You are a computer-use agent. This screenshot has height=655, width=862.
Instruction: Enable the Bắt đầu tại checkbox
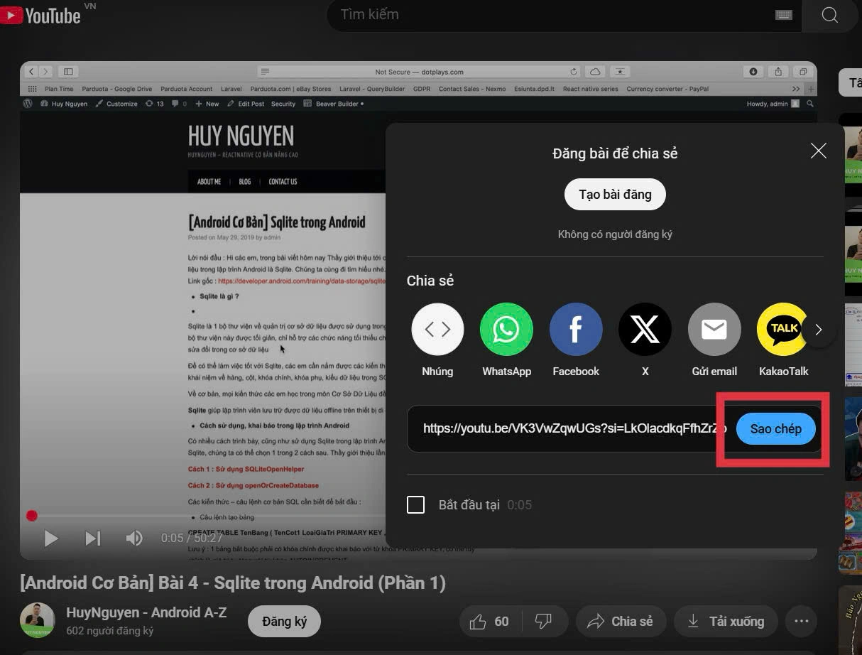[x=415, y=505]
